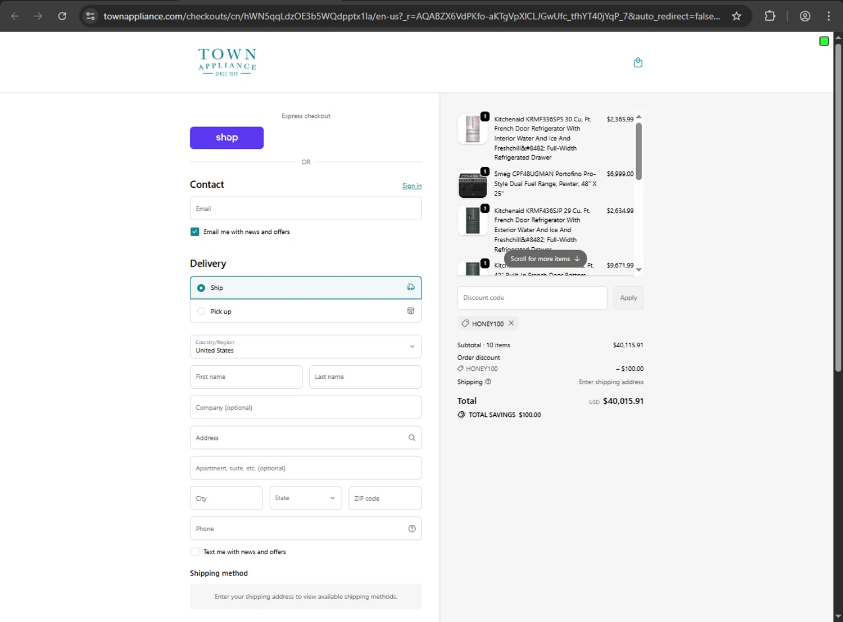Check Text me with news and offers
The image size is (843, 622).
(195, 552)
